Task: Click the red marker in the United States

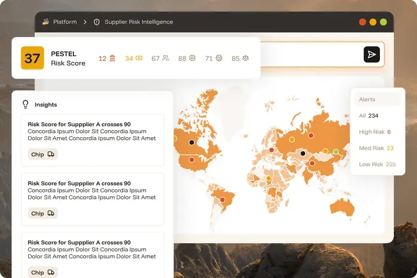Action: tap(192, 160)
